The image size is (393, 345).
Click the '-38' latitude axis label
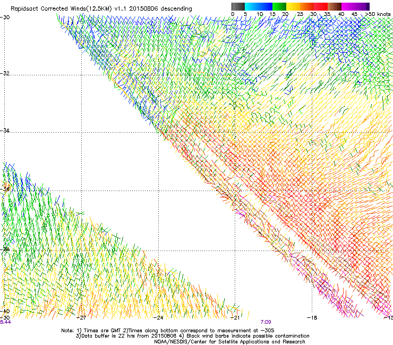point(5,249)
